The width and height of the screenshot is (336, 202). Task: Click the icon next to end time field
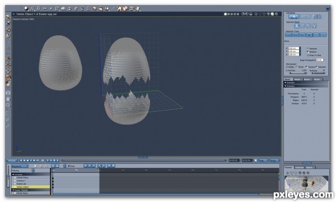pyautogui.click(x=255, y=160)
